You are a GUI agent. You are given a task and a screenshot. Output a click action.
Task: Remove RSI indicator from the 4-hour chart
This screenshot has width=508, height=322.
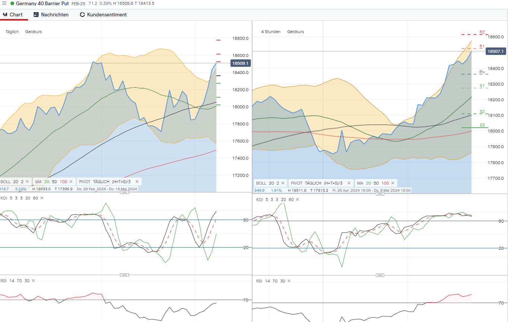click(289, 281)
